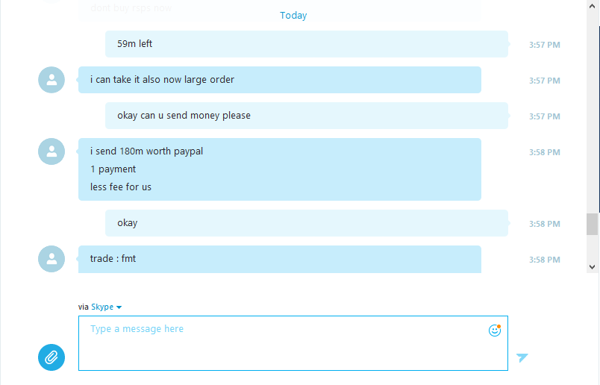The height and width of the screenshot is (385, 600).
Task: Expand the 'via Skype' dropdown arrow
Action: click(x=119, y=307)
